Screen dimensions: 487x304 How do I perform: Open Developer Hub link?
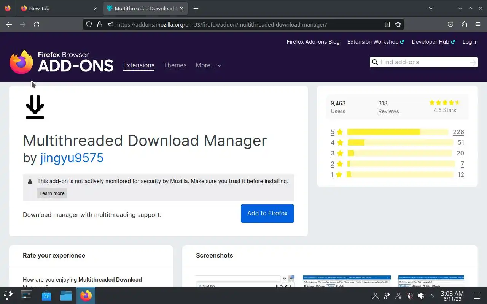click(x=433, y=42)
